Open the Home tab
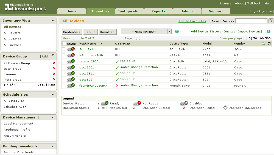274x155 pixels. tap(71, 11)
